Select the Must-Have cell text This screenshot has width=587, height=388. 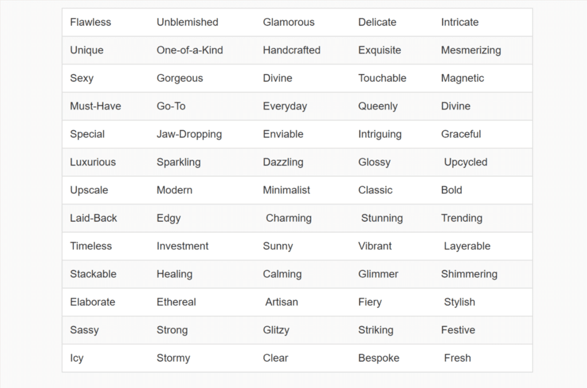coord(96,106)
